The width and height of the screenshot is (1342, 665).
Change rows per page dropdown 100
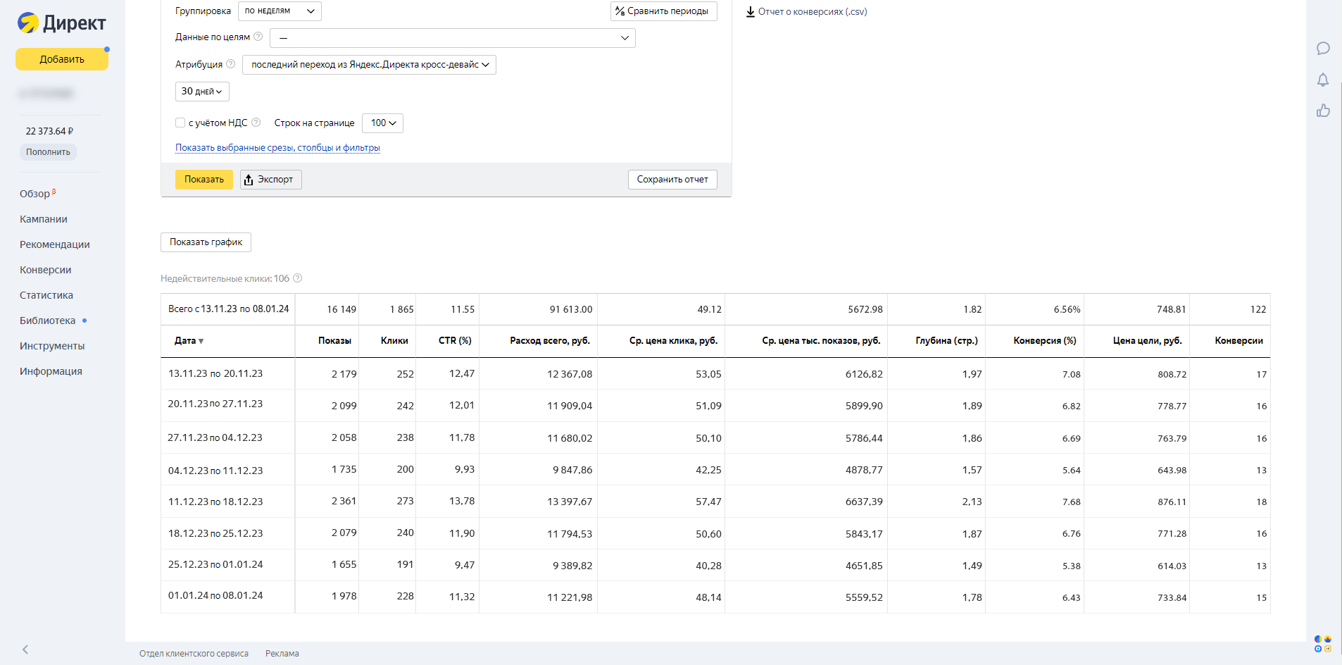[382, 123]
